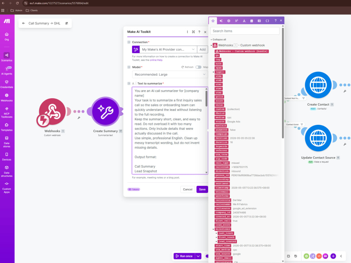Viewport: 351px width, 263px height.
Task: Expand the lead_created item
Action: [x=216, y=242]
